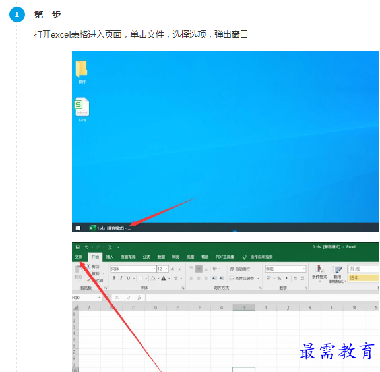Expand the number format 常规 dropdown

(x=286, y=269)
